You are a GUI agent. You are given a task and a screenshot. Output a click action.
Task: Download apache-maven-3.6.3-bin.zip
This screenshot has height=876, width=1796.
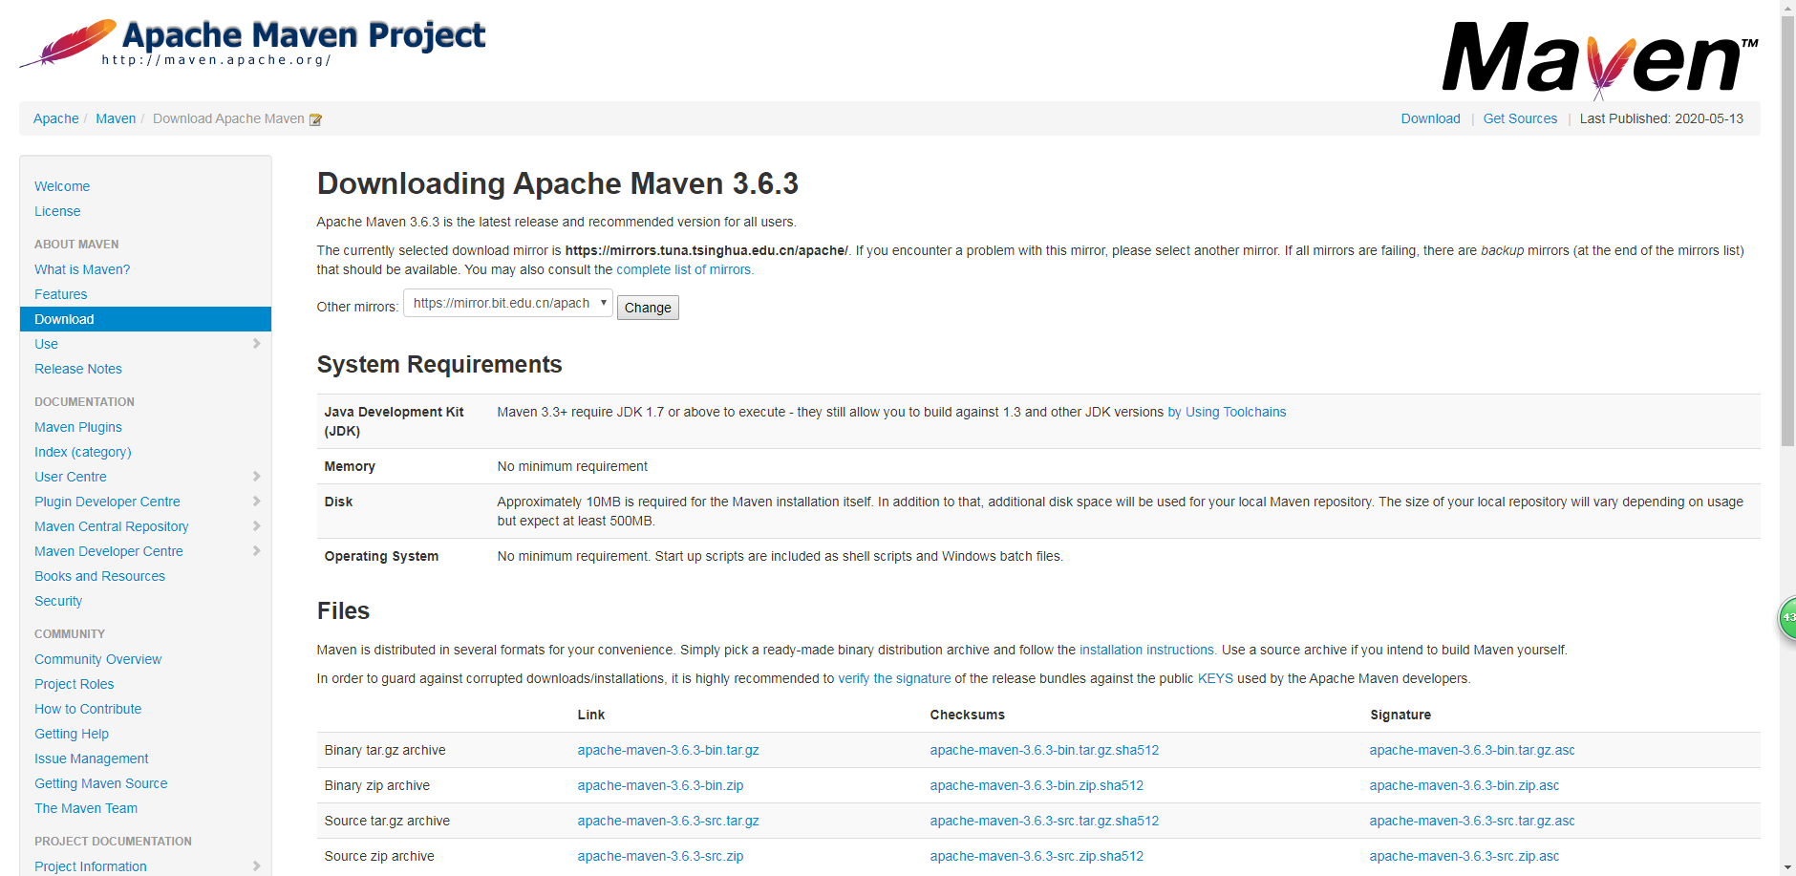click(660, 785)
